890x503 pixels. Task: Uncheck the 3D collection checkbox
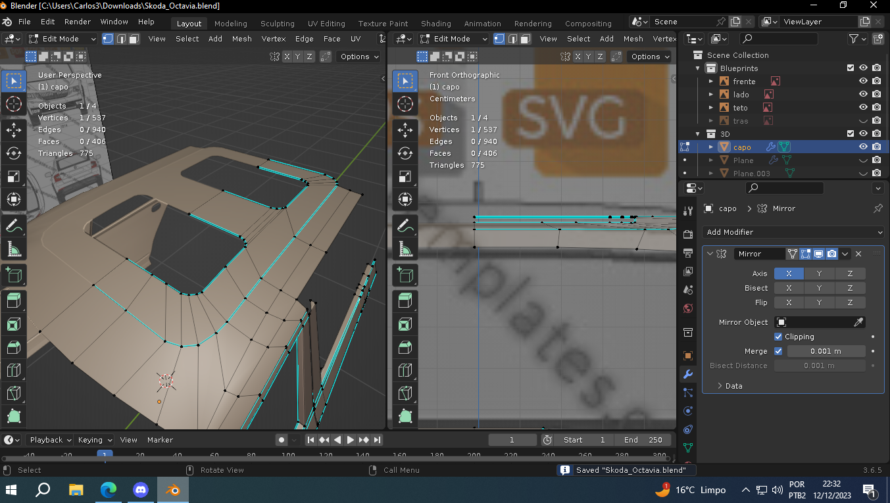851,133
